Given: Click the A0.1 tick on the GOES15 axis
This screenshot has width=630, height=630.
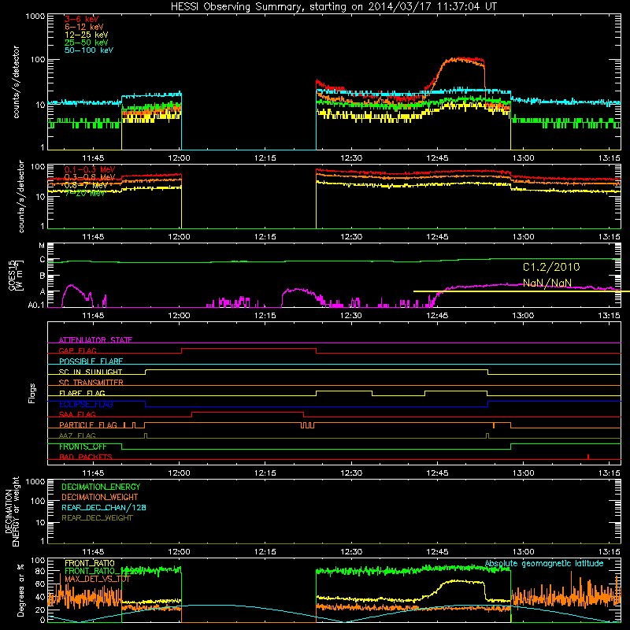Looking at the screenshot, I should click(x=36, y=305).
